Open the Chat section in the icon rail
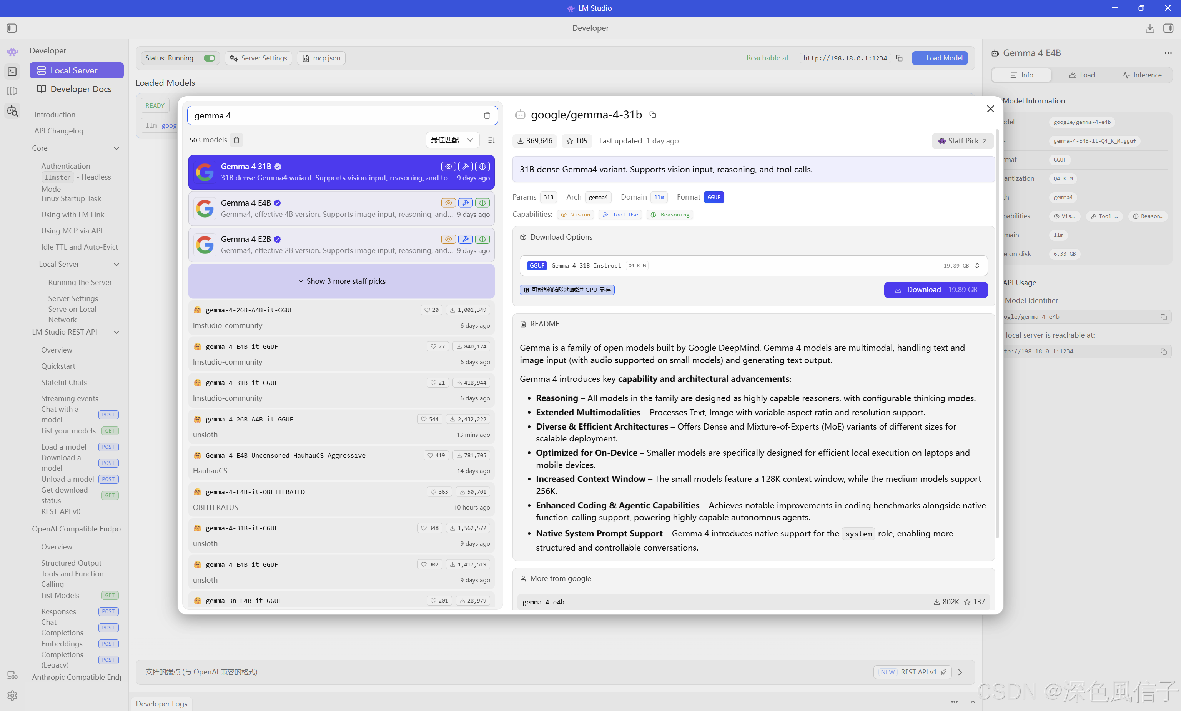Image resolution: width=1181 pixels, height=711 pixels. pos(12,52)
